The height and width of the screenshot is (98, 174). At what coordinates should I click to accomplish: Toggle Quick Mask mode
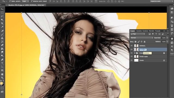click(x=2, y=88)
